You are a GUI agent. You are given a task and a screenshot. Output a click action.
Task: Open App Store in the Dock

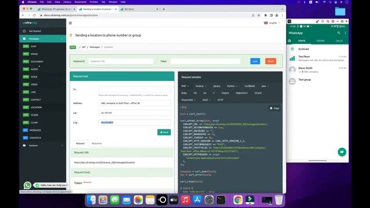[197, 200]
